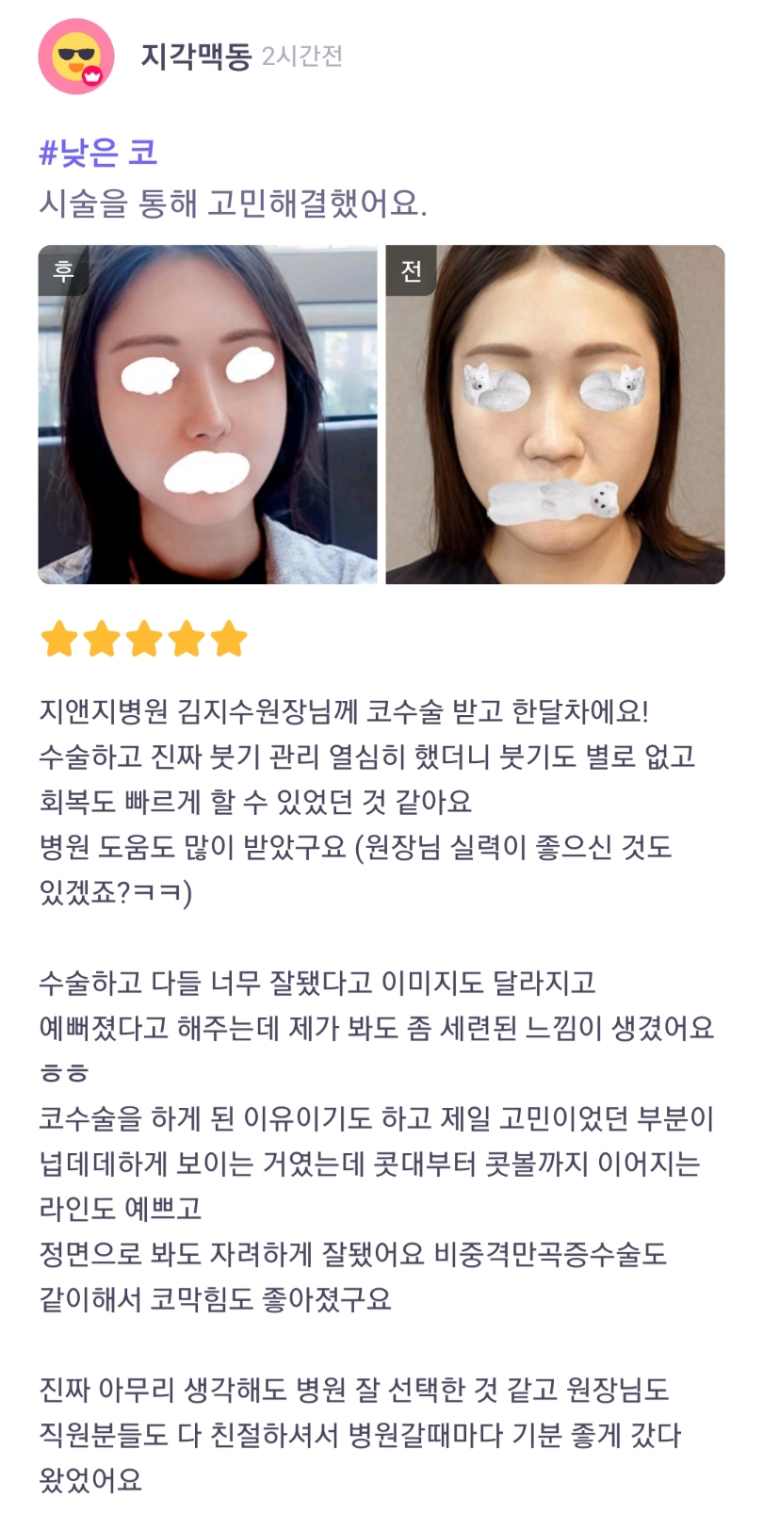This screenshot has height=1514, width=763.
Task: Tap the paragraph starting 수술하고 다들
Action: click(377, 1141)
